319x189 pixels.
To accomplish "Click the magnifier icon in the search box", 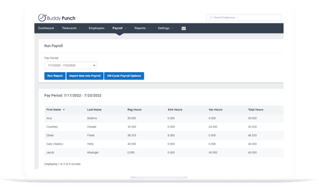I will click(x=211, y=18).
